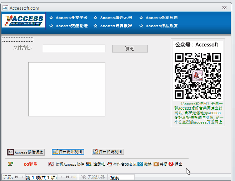Click the QQ penguin icon

tap(110, 164)
